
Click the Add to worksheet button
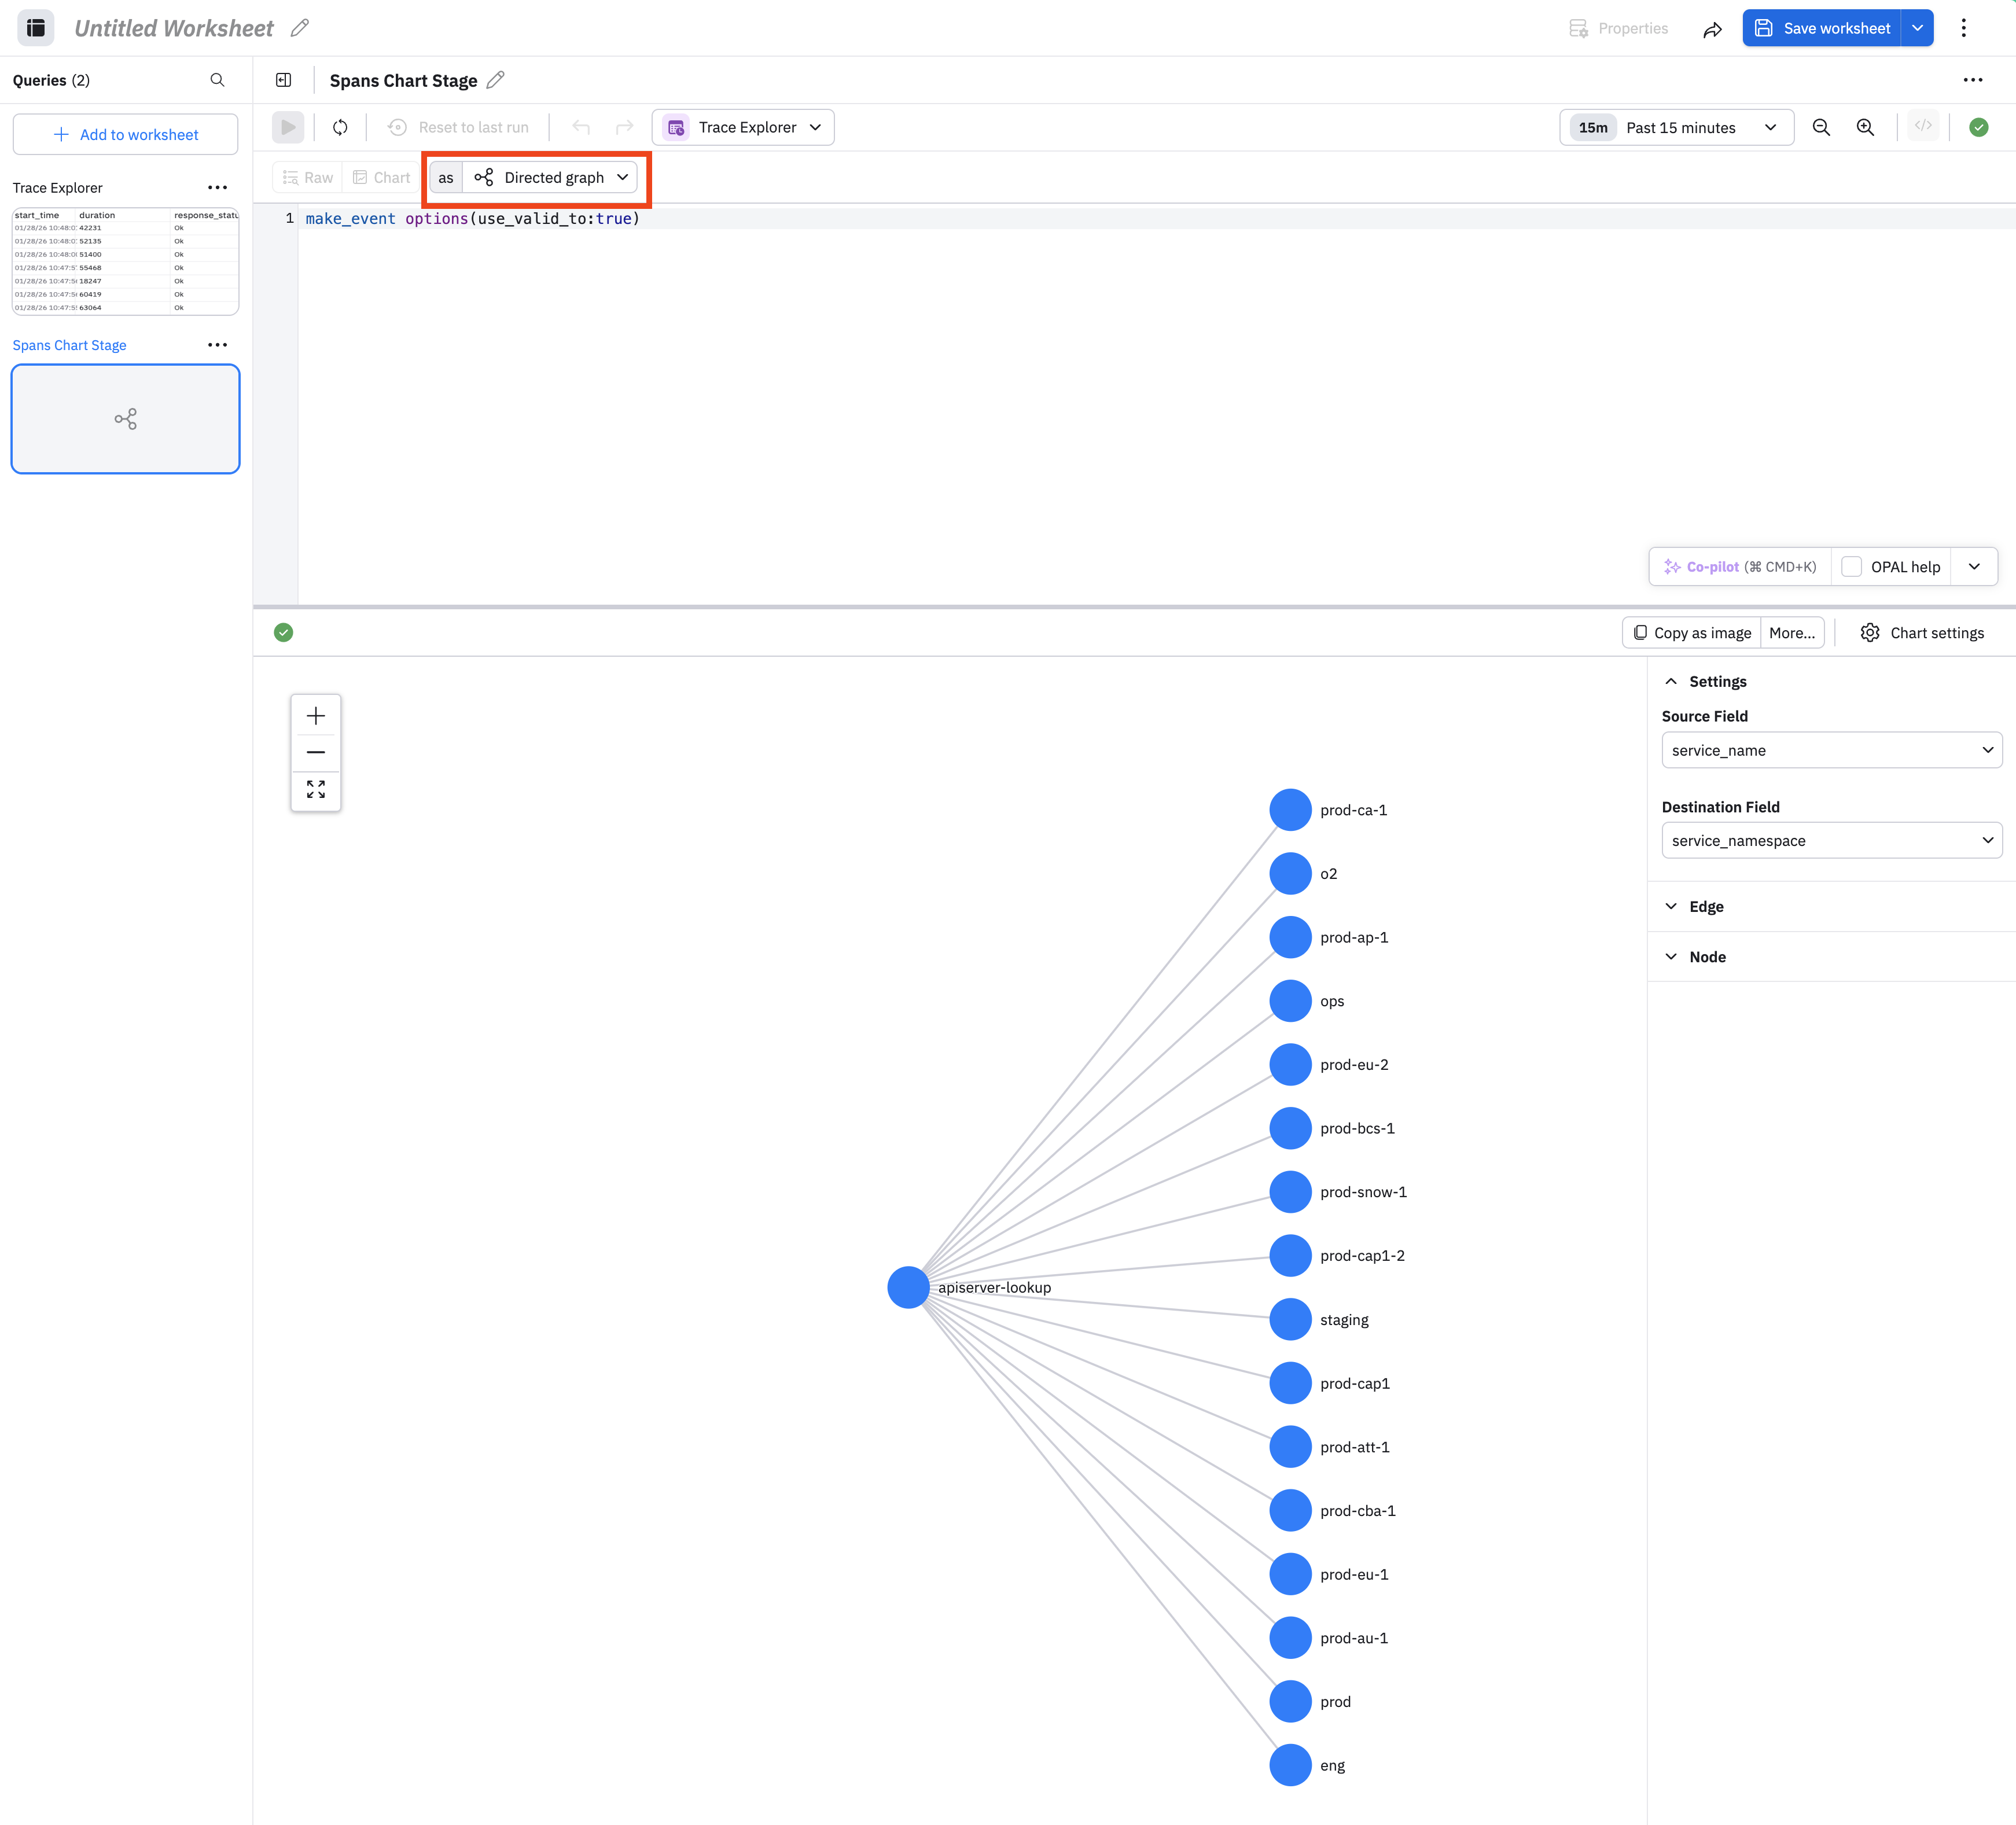point(125,135)
